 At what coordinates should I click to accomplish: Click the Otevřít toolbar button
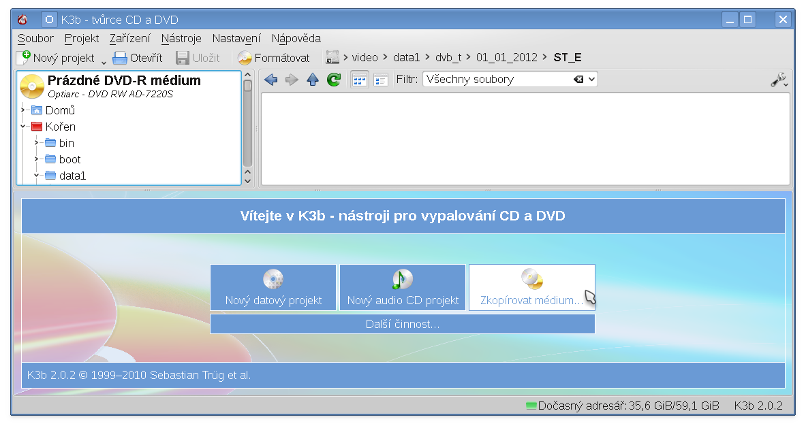click(x=137, y=58)
